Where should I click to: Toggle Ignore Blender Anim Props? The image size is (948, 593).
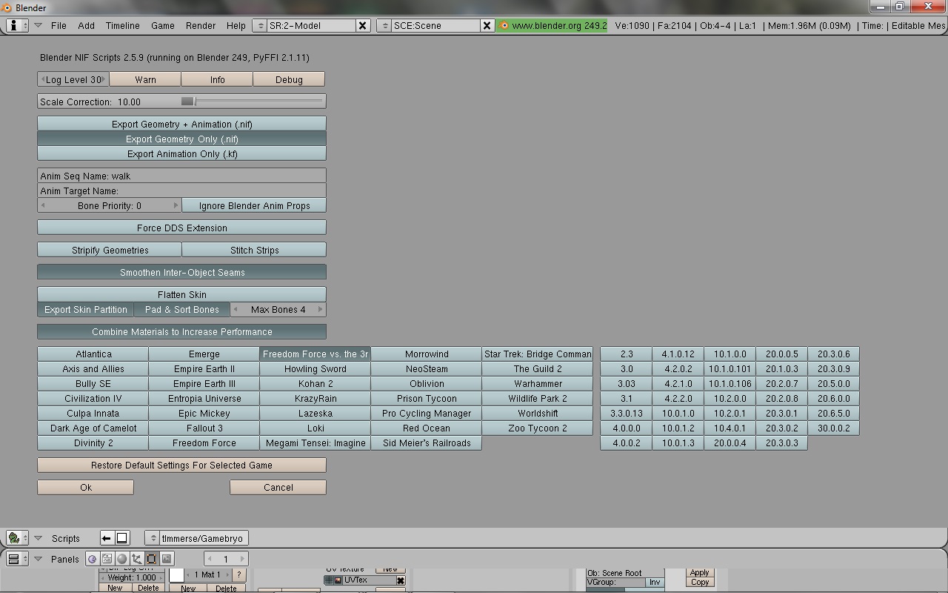pyautogui.click(x=254, y=205)
